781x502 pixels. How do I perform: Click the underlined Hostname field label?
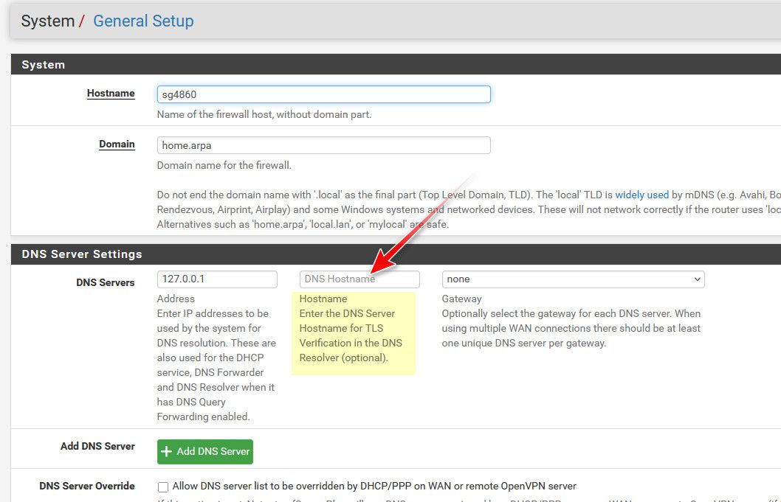tap(111, 94)
